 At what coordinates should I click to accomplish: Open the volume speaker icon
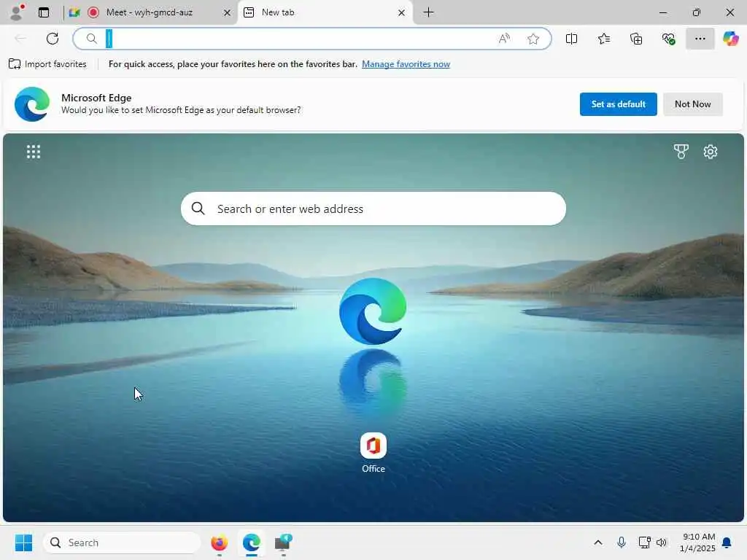(x=661, y=542)
